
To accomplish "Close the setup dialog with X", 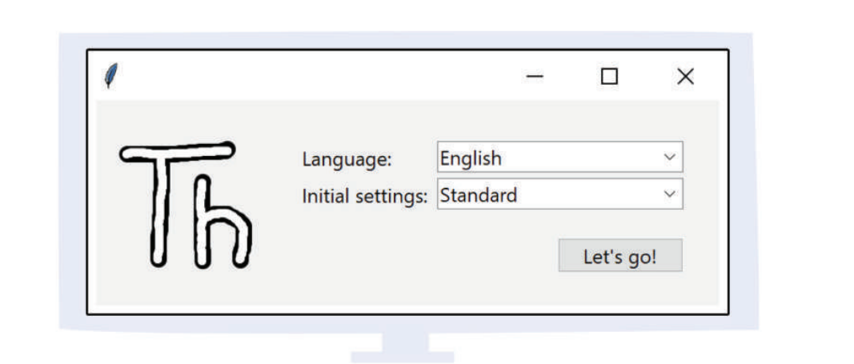I will pyautogui.click(x=685, y=77).
